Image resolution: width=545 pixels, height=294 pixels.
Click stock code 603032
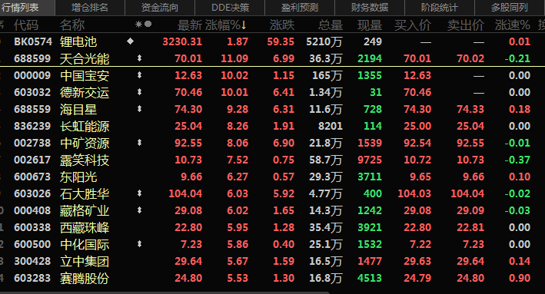click(x=32, y=92)
